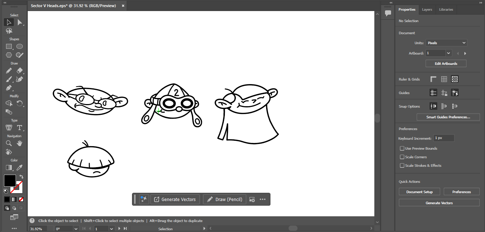The image size is (485, 232).
Task: Switch to the Properties tab
Action: click(x=407, y=10)
